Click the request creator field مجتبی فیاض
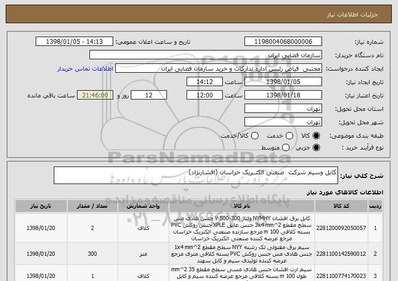 [219, 69]
